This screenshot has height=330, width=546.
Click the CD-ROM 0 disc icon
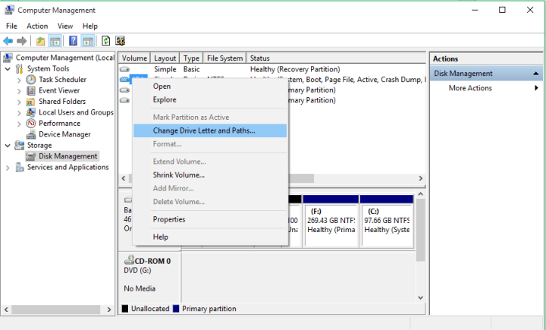click(x=129, y=260)
